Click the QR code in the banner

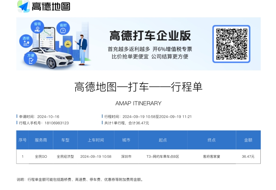[231, 44]
